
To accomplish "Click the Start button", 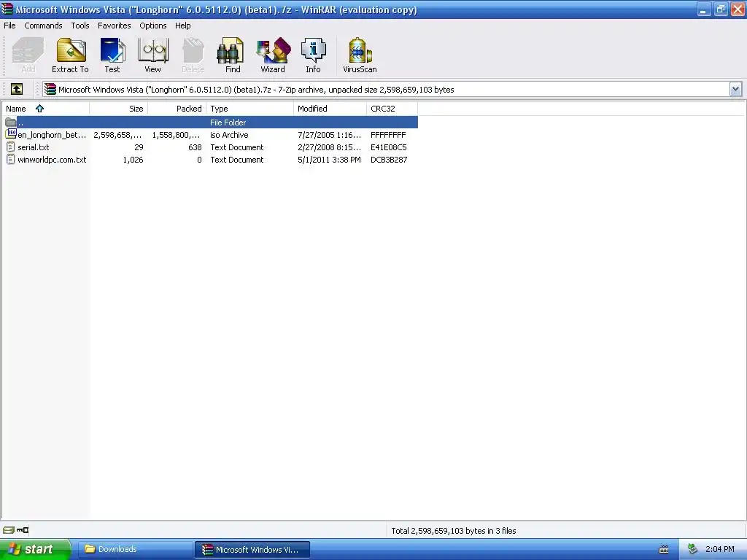I will (x=36, y=549).
